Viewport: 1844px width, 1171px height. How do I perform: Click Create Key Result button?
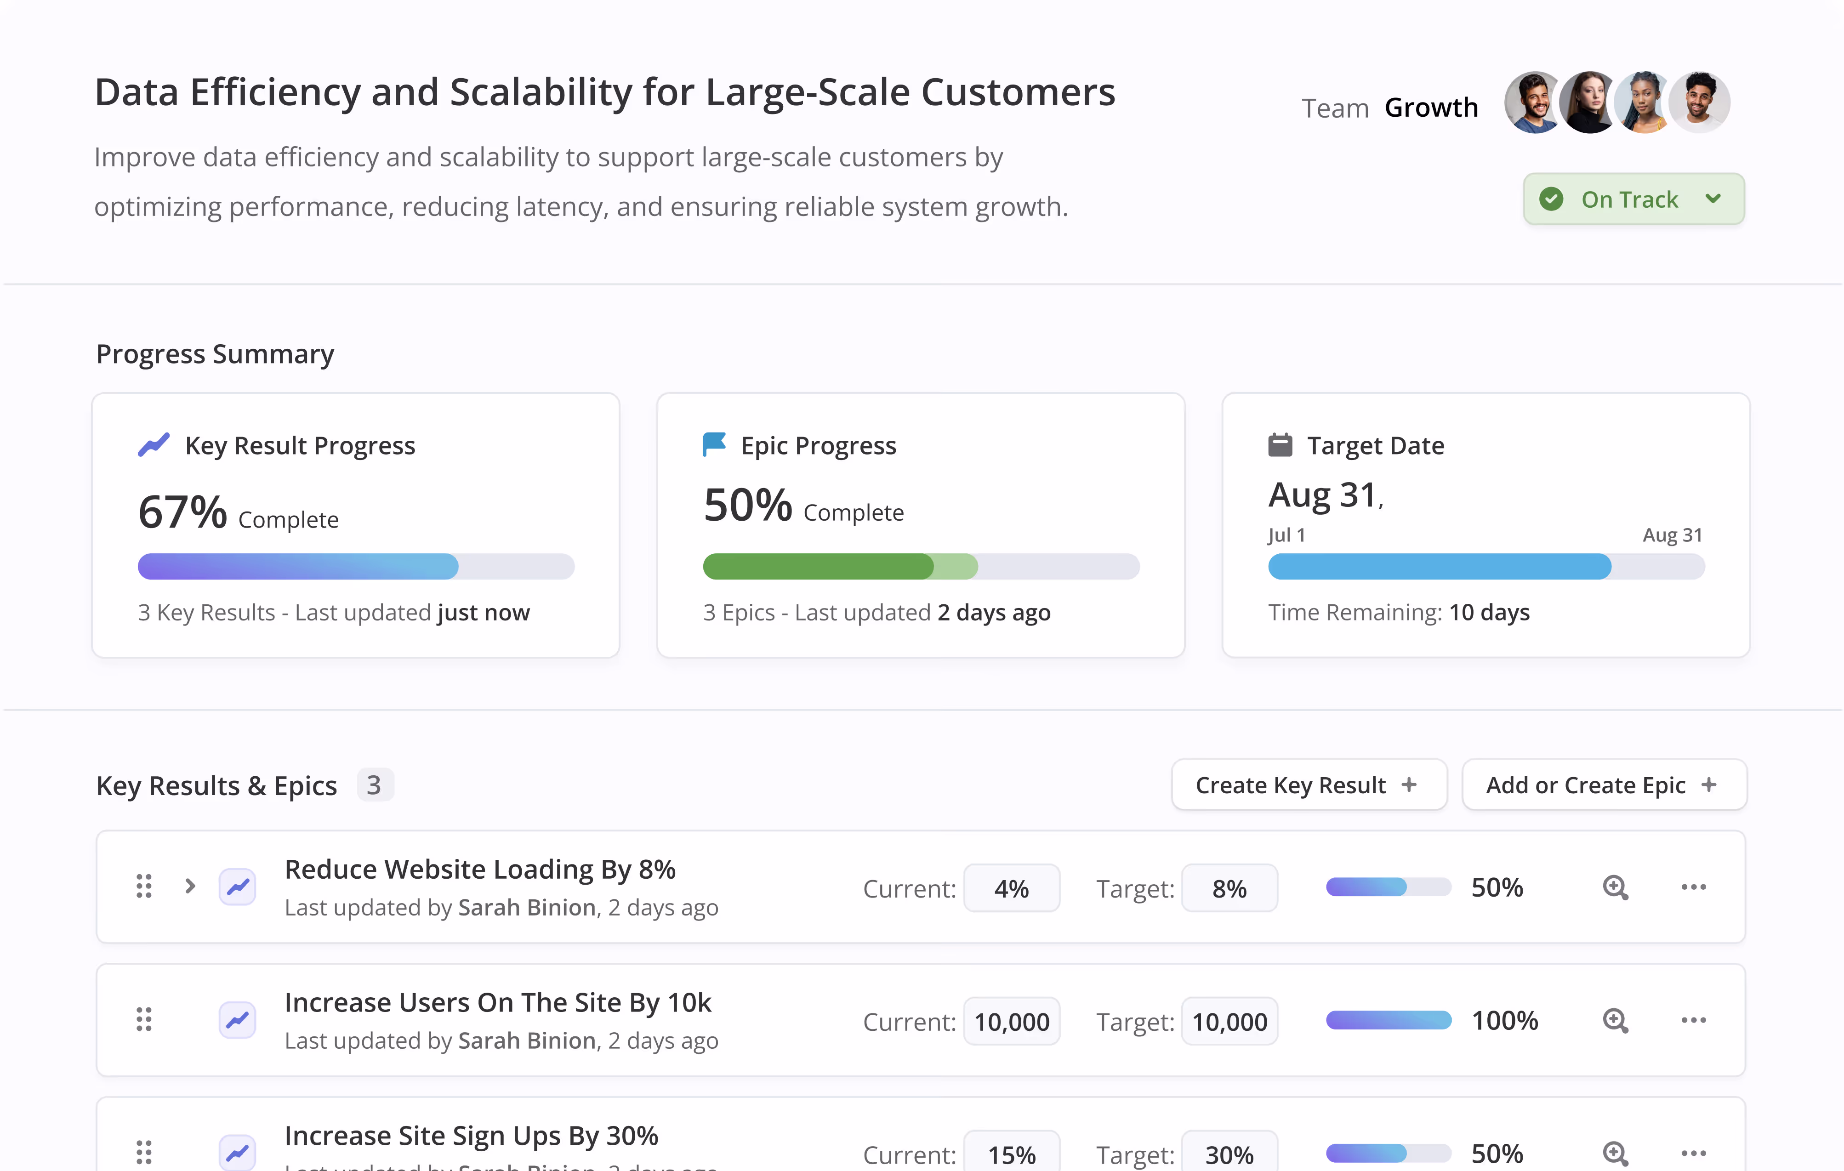pyautogui.click(x=1309, y=785)
